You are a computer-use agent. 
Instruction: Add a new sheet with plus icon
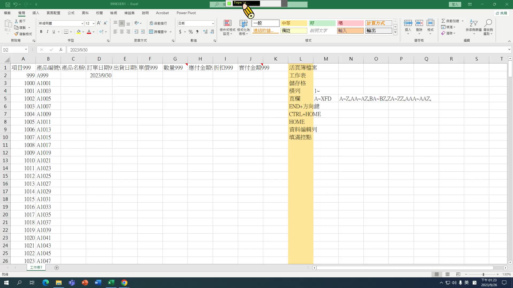pos(57,268)
